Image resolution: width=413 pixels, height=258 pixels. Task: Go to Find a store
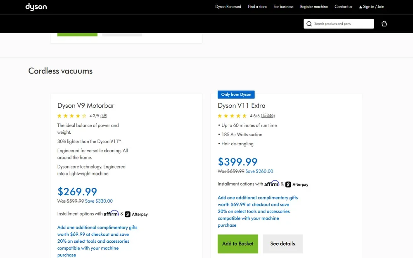point(257,7)
